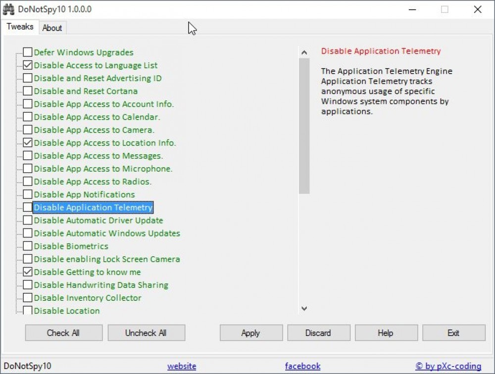Exit the application via Exit button
Viewport: 495px width, 374px height.
(454, 333)
